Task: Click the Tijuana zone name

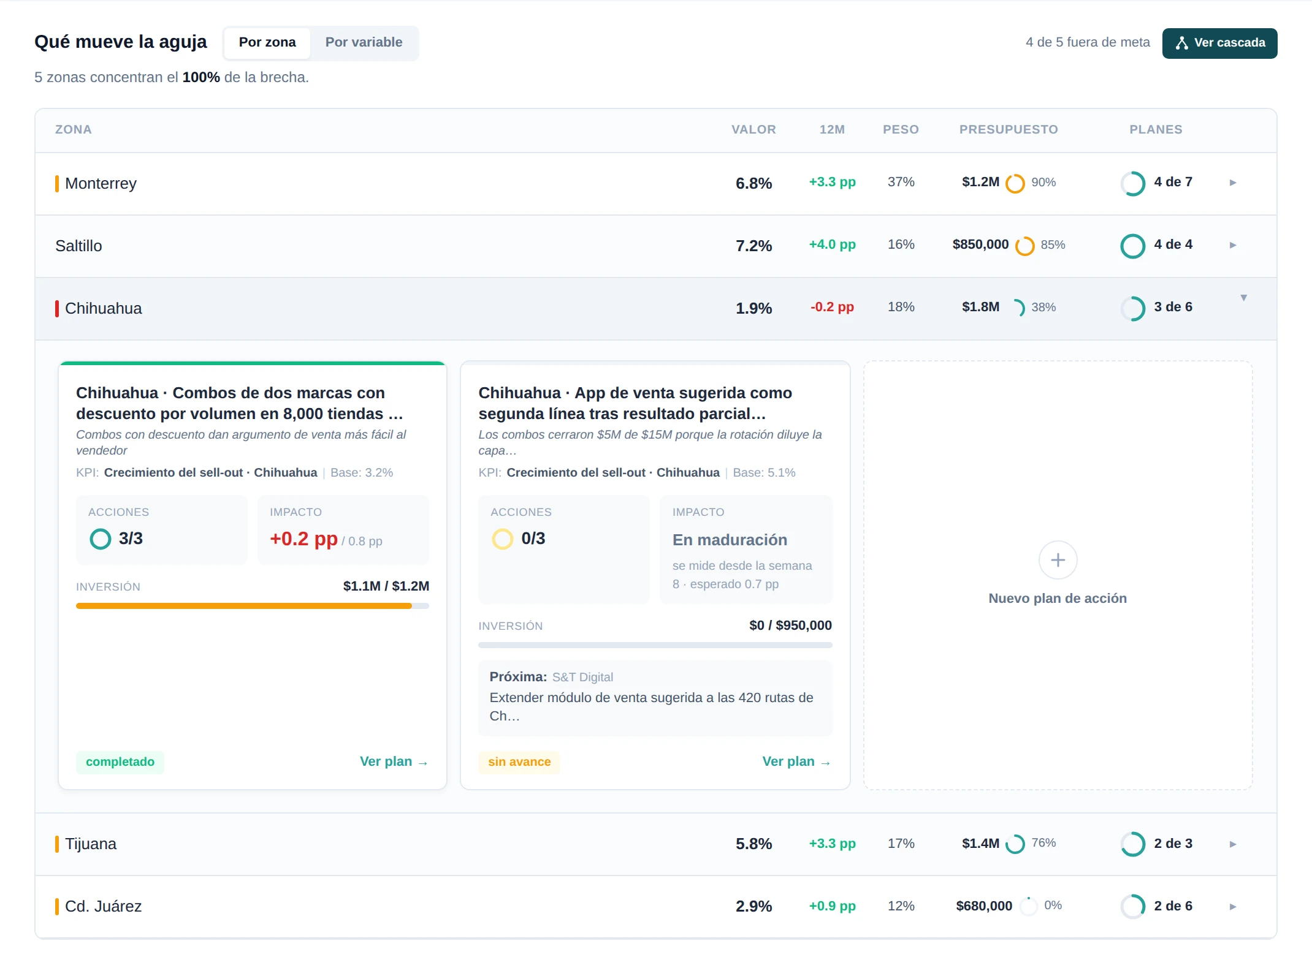Action: (x=91, y=844)
